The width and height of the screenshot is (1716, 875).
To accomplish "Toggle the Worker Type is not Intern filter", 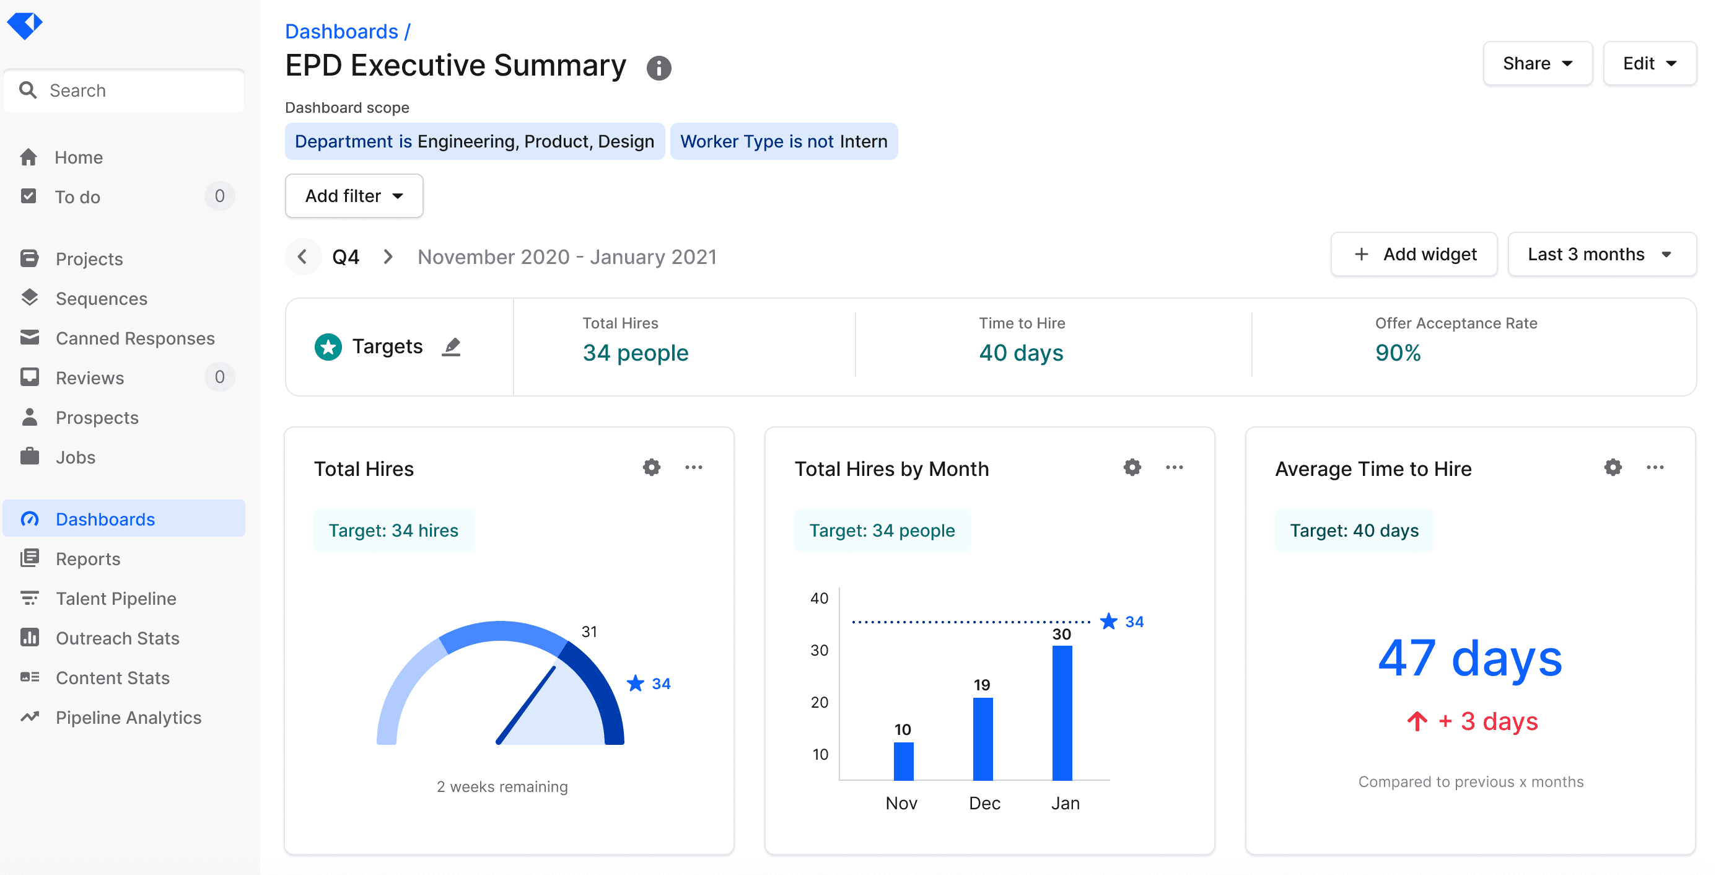I will pos(784,141).
